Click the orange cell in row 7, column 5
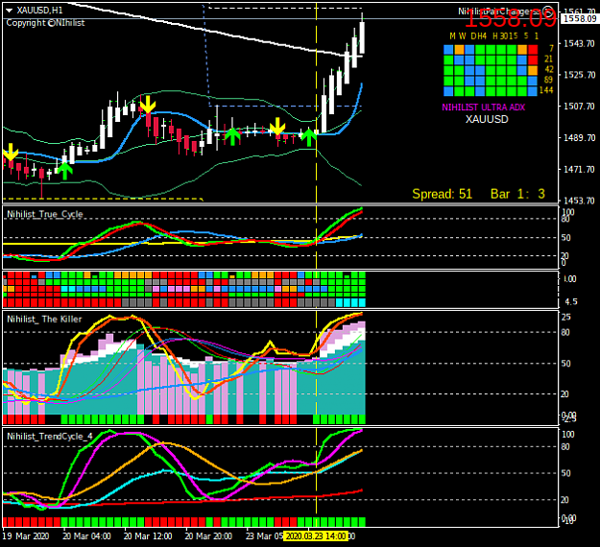 coord(522,49)
